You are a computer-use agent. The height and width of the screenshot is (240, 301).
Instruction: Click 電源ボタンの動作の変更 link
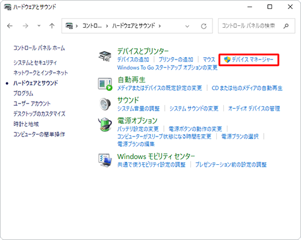(x=195, y=129)
